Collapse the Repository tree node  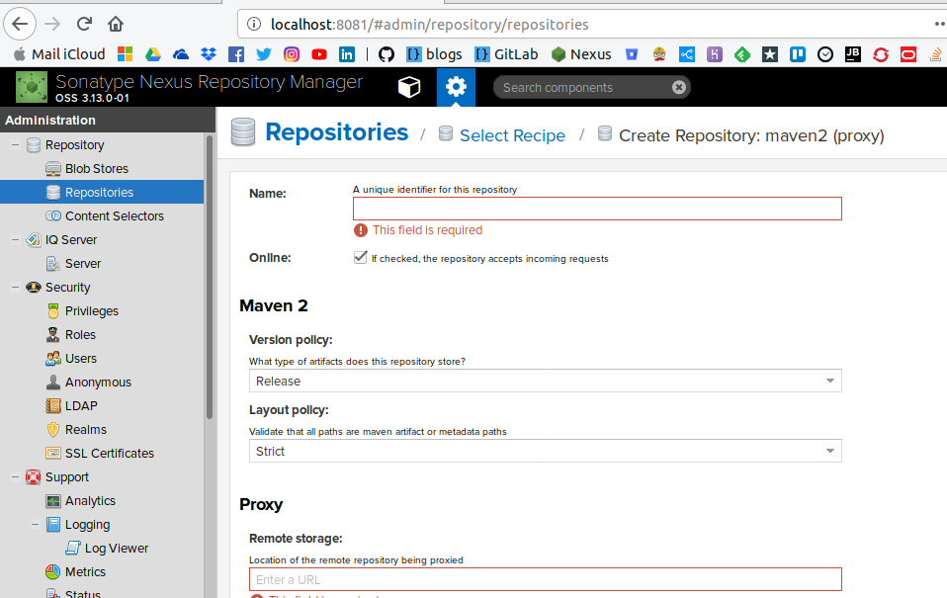coord(15,145)
